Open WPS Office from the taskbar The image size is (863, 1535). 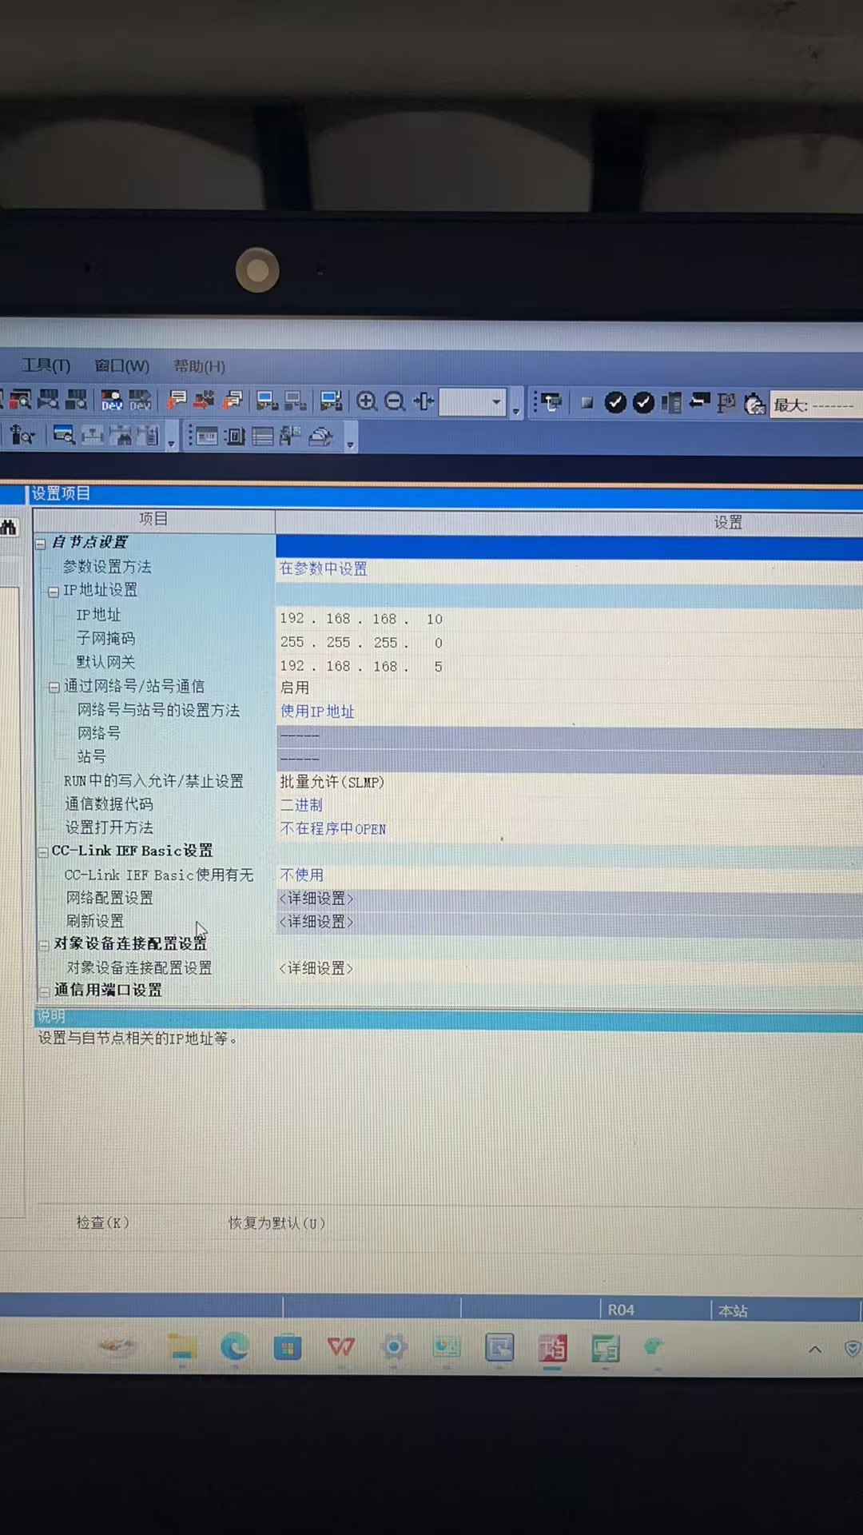pyautogui.click(x=340, y=1348)
